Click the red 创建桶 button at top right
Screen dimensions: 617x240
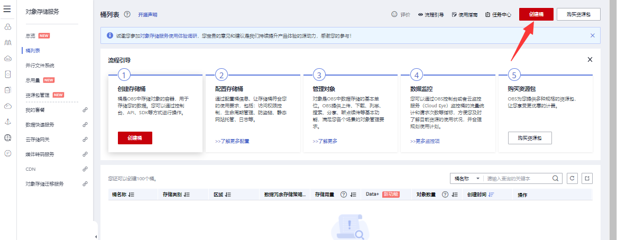point(536,14)
